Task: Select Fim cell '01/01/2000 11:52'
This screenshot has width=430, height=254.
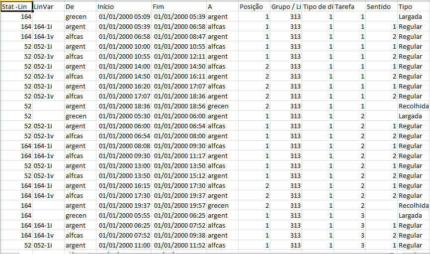Action: pos(179,245)
